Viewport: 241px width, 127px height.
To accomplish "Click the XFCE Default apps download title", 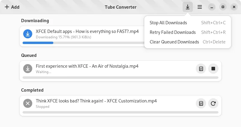I will (x=87, y=31).
